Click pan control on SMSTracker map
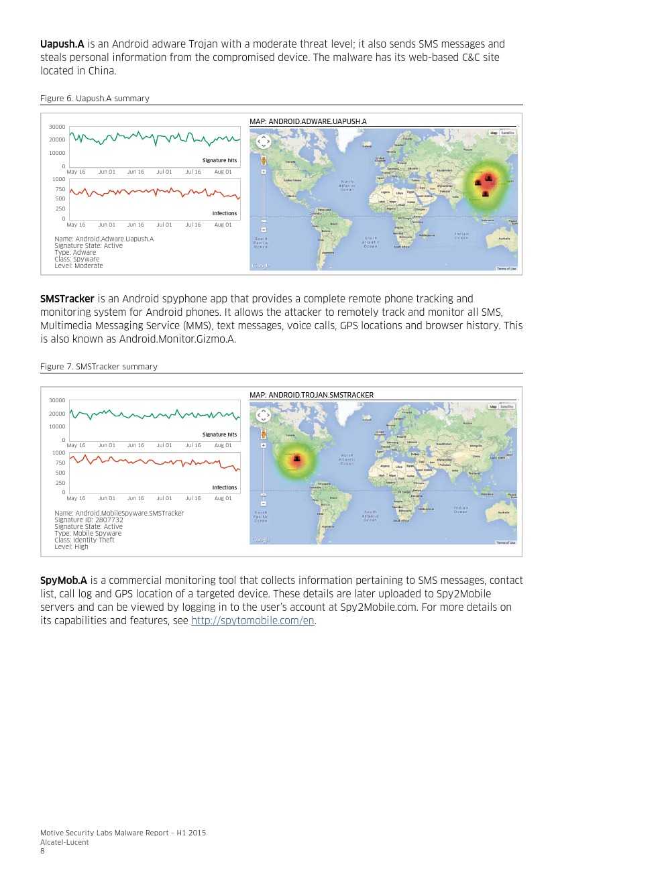Screen dimensions: 664x885 coord(264,415)
